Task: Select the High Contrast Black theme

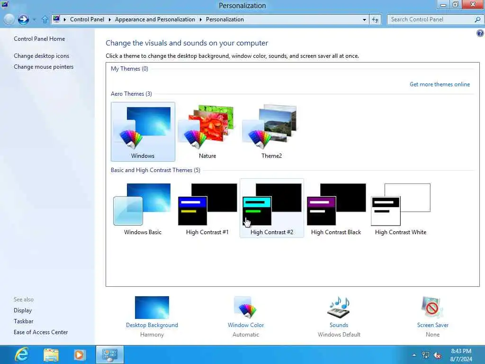Action: click(x=336, y=209)
